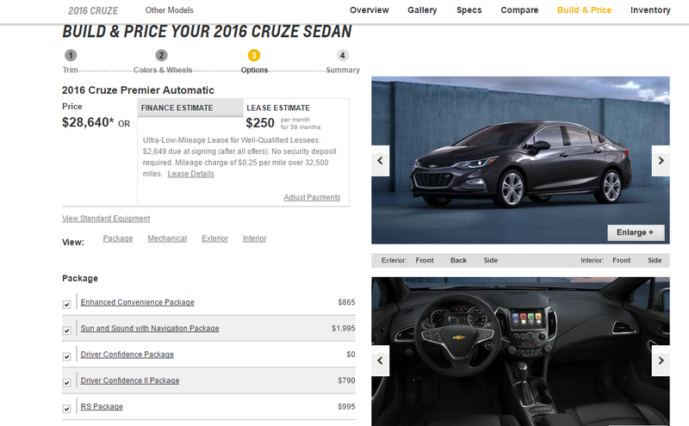Switch to Finance Estimate tab

point(190,108)
